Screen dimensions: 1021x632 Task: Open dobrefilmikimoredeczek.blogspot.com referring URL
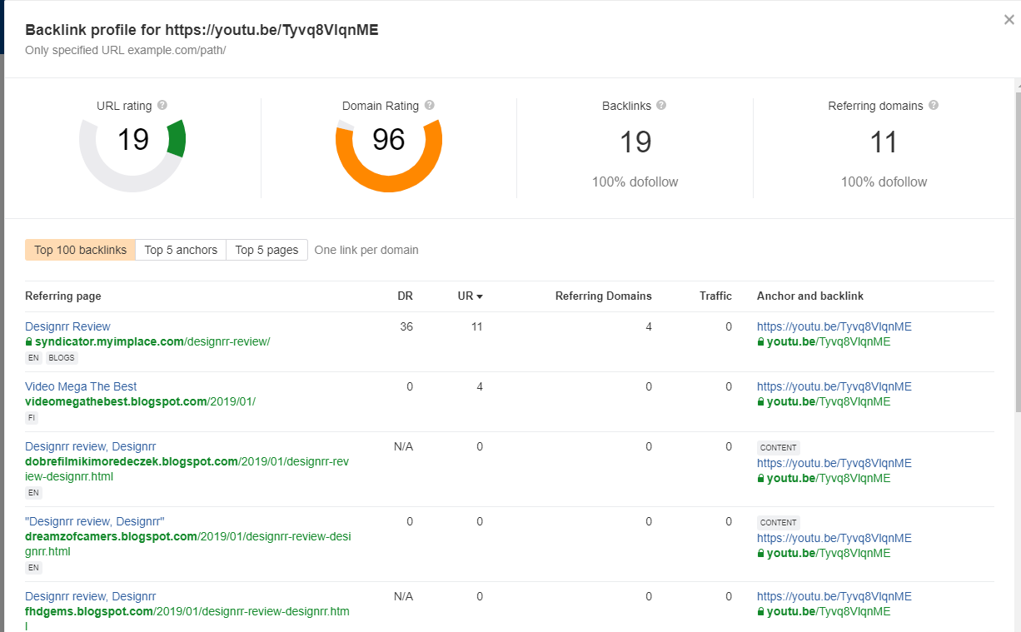pos(187,469)
